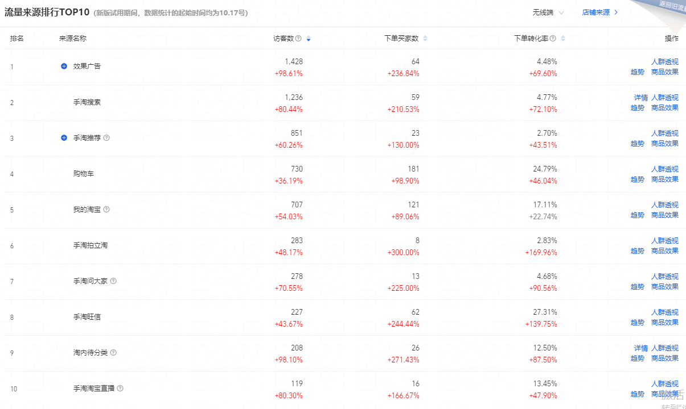Viewport: 686px width, 409px height.
Task: Sort by 下单买家数 using the sort arrows
Action: [x=425, y=39]
